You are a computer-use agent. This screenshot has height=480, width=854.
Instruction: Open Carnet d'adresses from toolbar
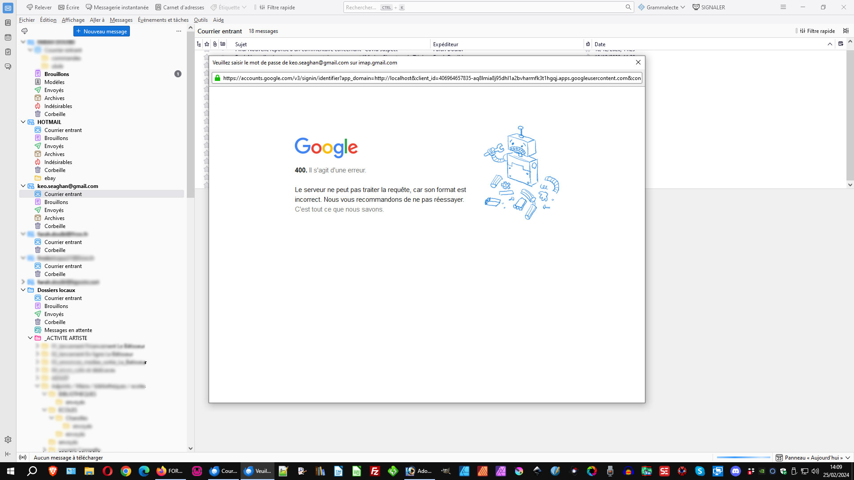pyautogui.click(x=180, y=7)
